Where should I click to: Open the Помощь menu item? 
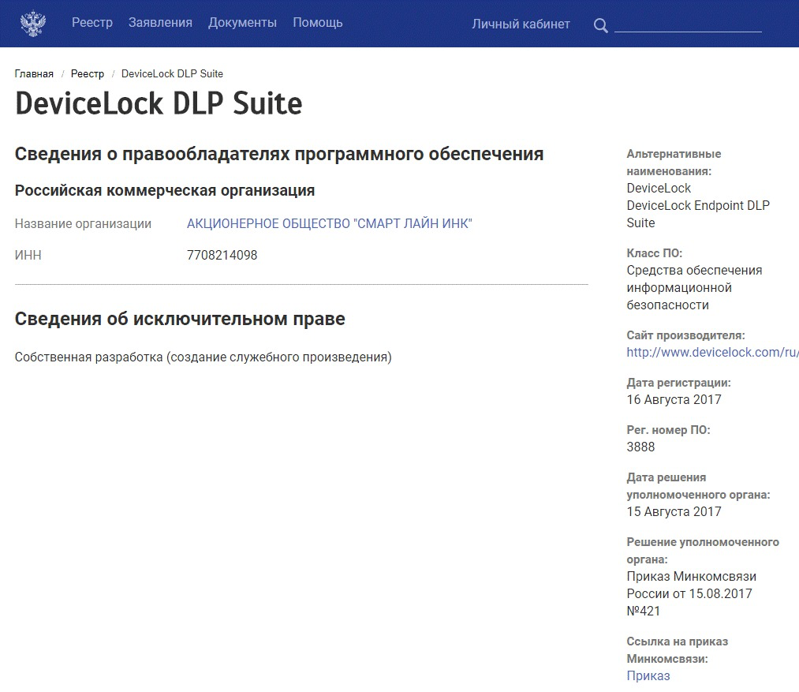click(317, 23)
